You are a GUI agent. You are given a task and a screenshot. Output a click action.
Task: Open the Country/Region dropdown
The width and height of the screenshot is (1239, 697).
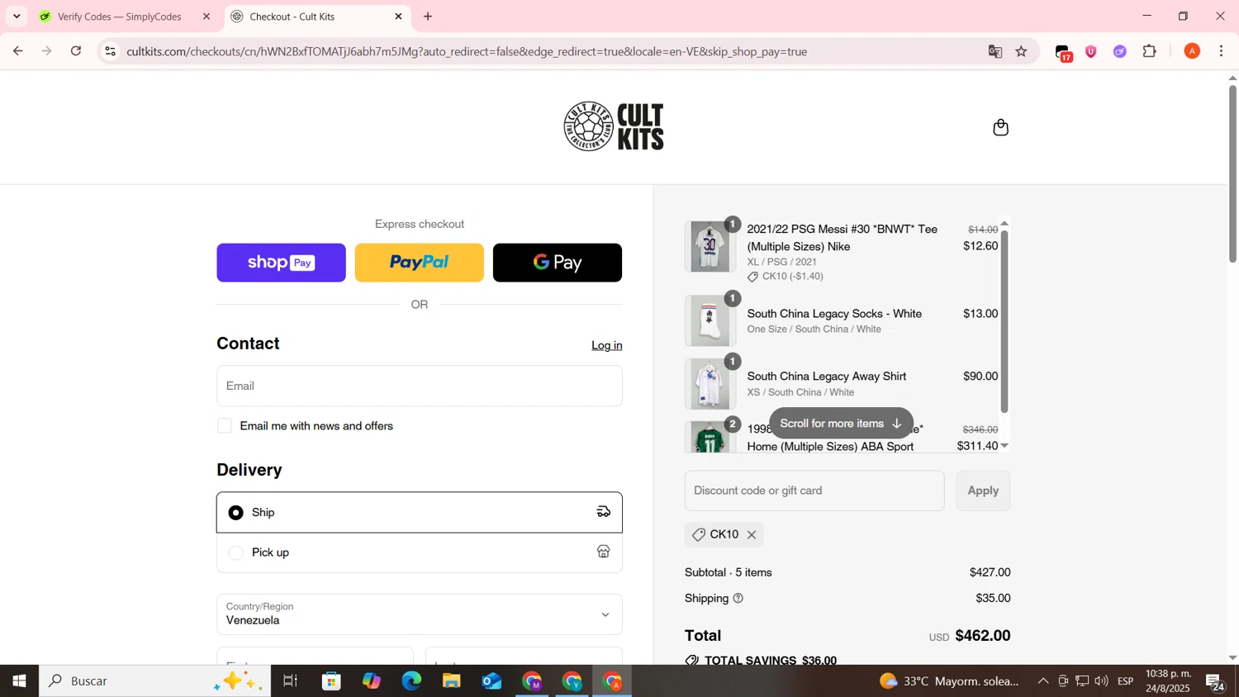click(x=420, y=614)
